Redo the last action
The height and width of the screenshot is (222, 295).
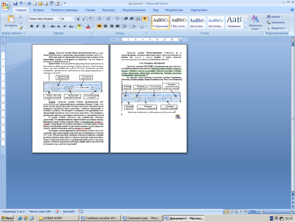coord(29,3)
